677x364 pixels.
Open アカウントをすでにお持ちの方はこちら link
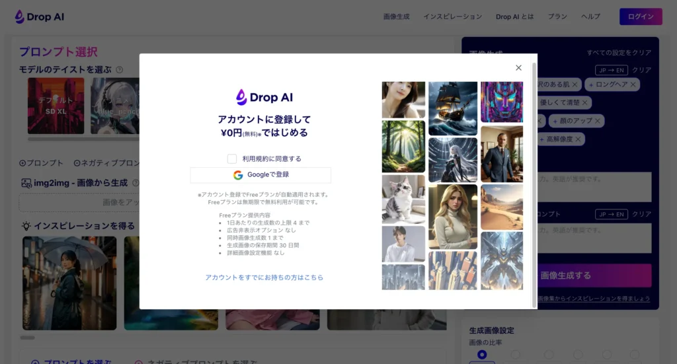[x=264, y=277]
